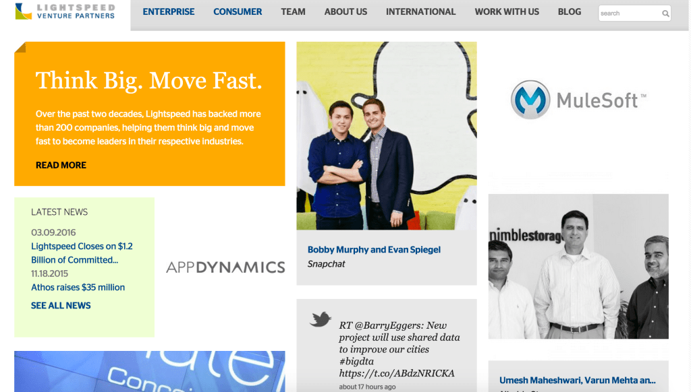
Task: Select About Us in navigation
Action: (345, 12)
